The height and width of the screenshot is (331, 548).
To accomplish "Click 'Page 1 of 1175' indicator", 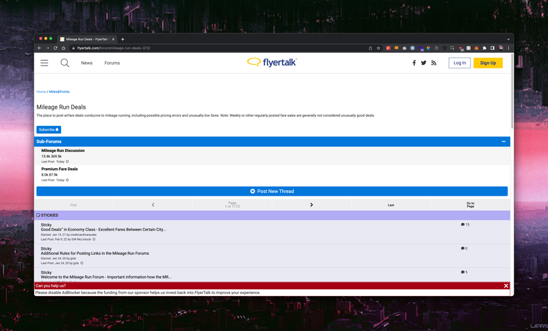I will 232,205.
